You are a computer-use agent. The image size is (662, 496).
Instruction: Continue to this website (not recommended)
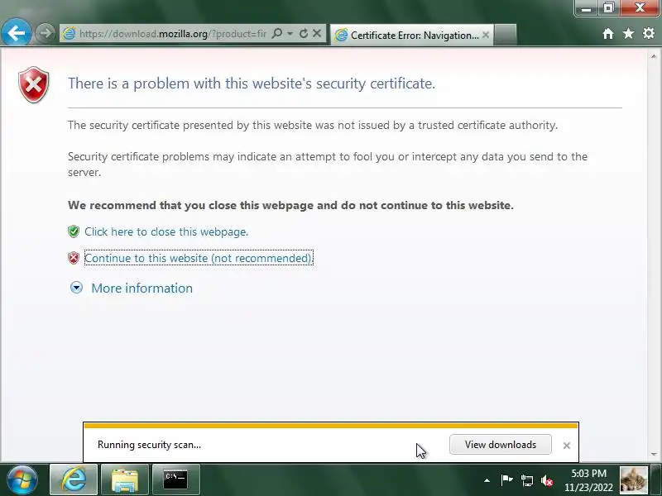tap(199, 258)
